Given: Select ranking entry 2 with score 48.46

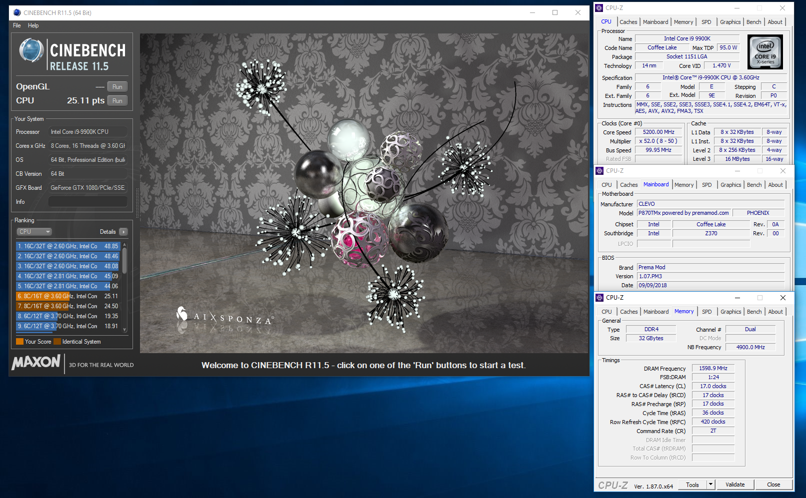Looking at the screenshot, I should coord(68,256).
